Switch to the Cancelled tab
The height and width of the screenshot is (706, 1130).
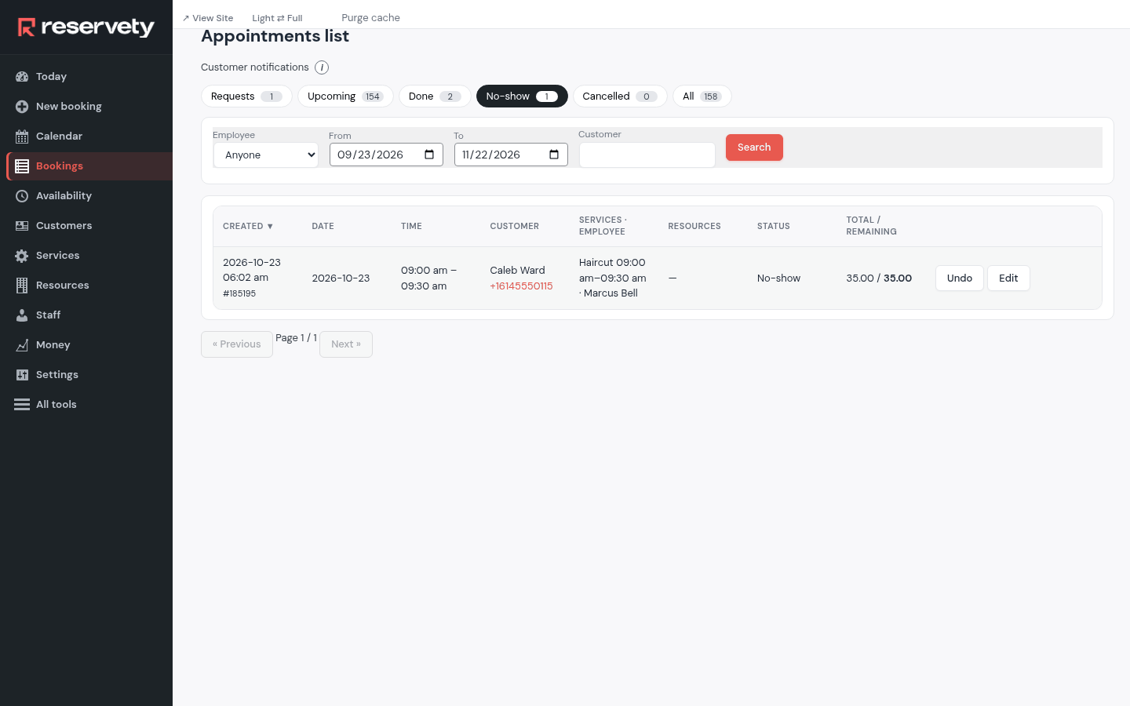(x=620, y=96)
